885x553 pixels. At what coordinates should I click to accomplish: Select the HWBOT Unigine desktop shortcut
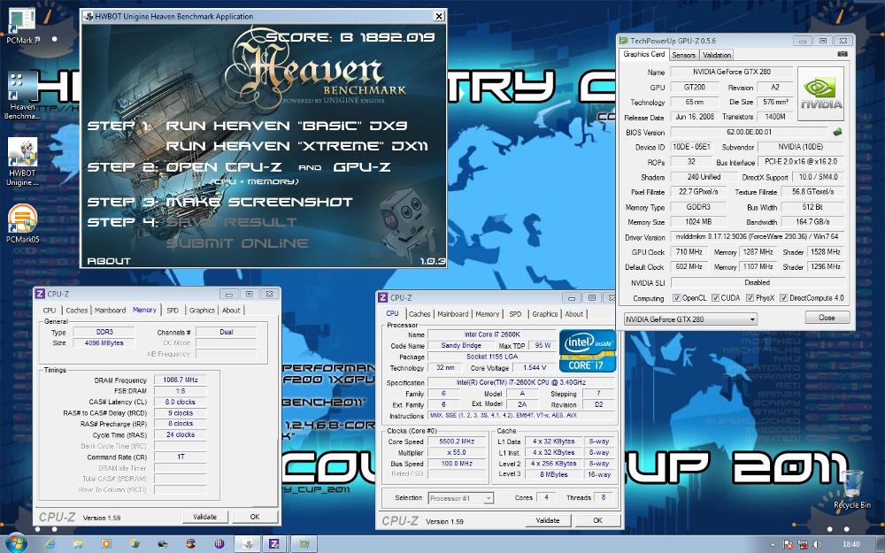(x=22, y=162)
